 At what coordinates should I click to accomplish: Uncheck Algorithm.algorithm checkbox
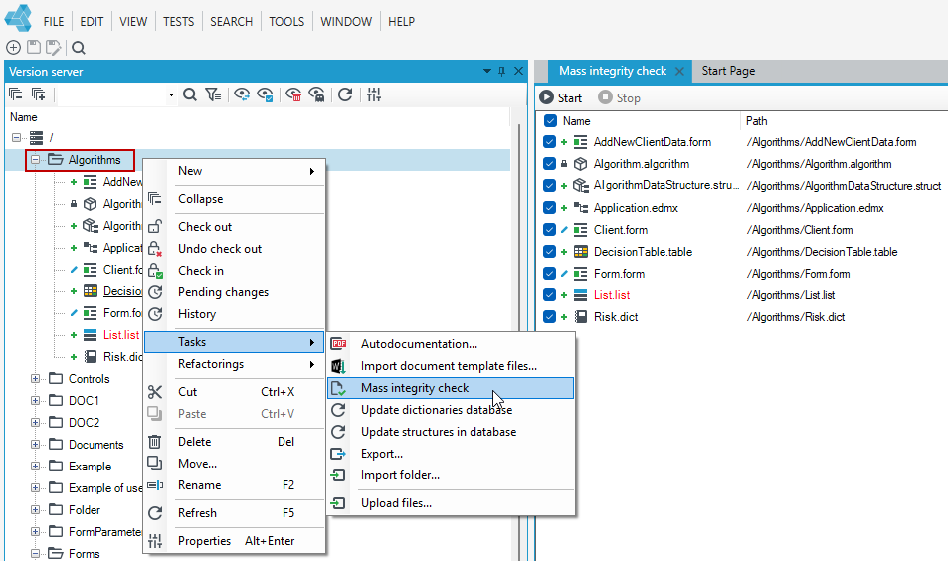[549, 164]
